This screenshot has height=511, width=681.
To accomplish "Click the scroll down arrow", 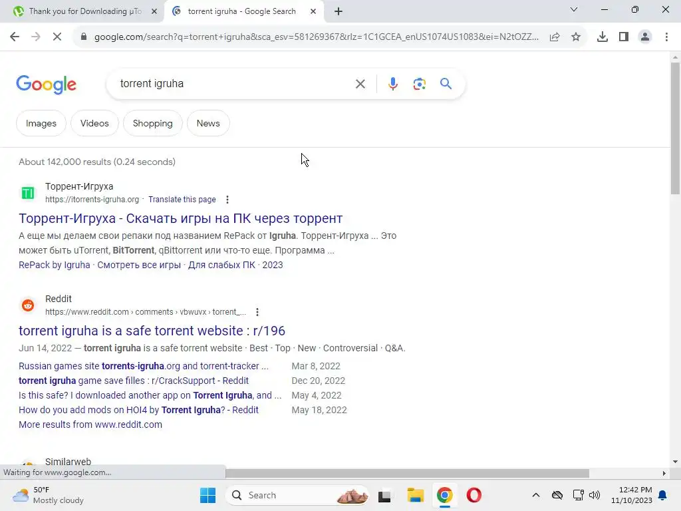I will pos(676,462).
